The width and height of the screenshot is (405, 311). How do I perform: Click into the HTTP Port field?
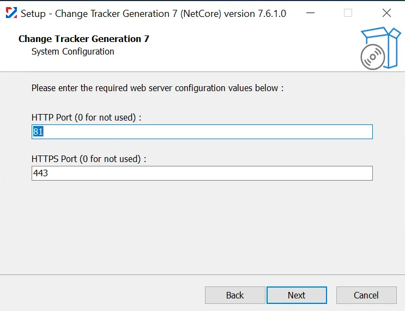click(x=202, y=131)
